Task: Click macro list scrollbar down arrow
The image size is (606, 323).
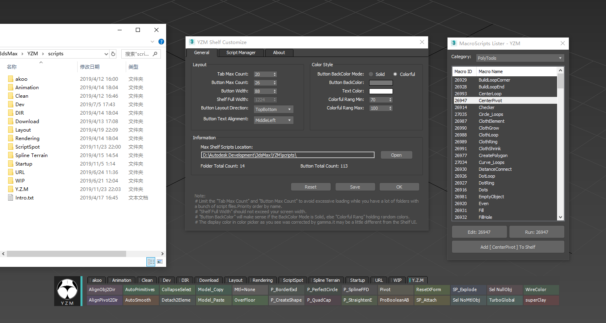Action: coord(560,217)
